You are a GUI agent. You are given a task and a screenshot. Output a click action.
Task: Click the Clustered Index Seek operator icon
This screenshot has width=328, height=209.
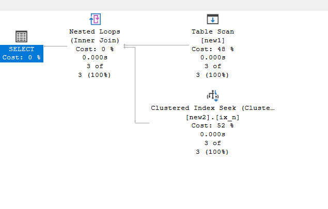[212, 95]
